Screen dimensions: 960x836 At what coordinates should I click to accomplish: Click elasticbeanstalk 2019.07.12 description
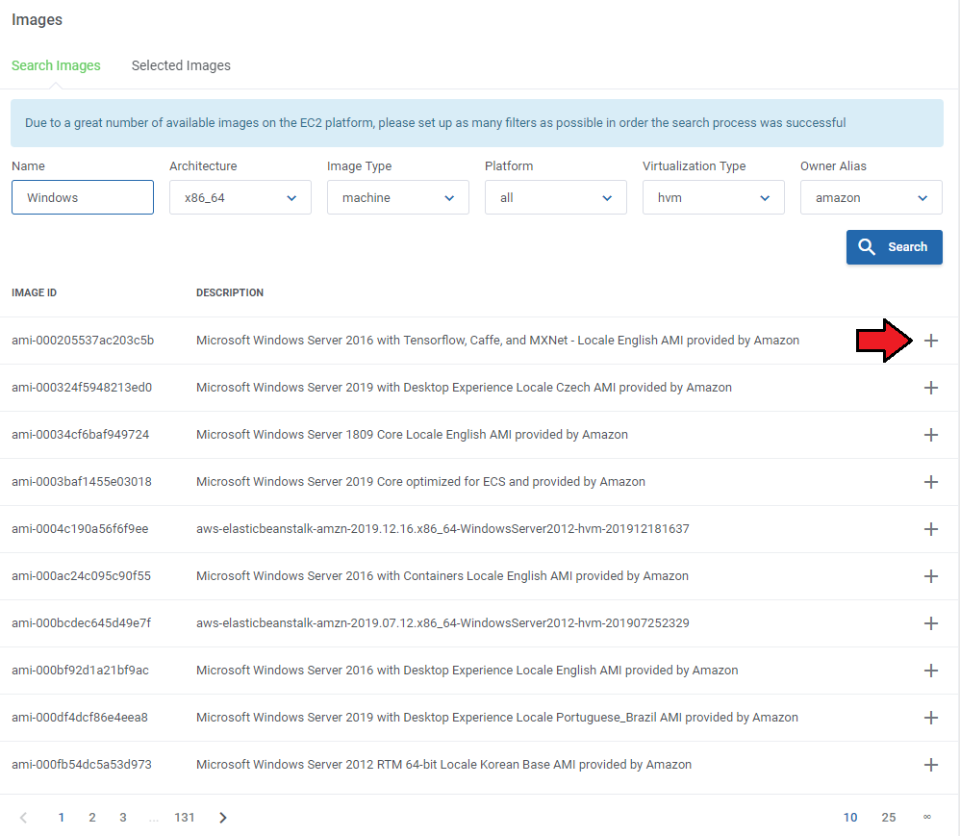(x=442, y=623)
